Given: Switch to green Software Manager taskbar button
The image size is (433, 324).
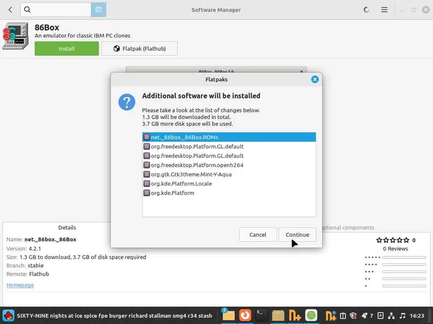Looking at the screenshot, I should tap(311, 315).
